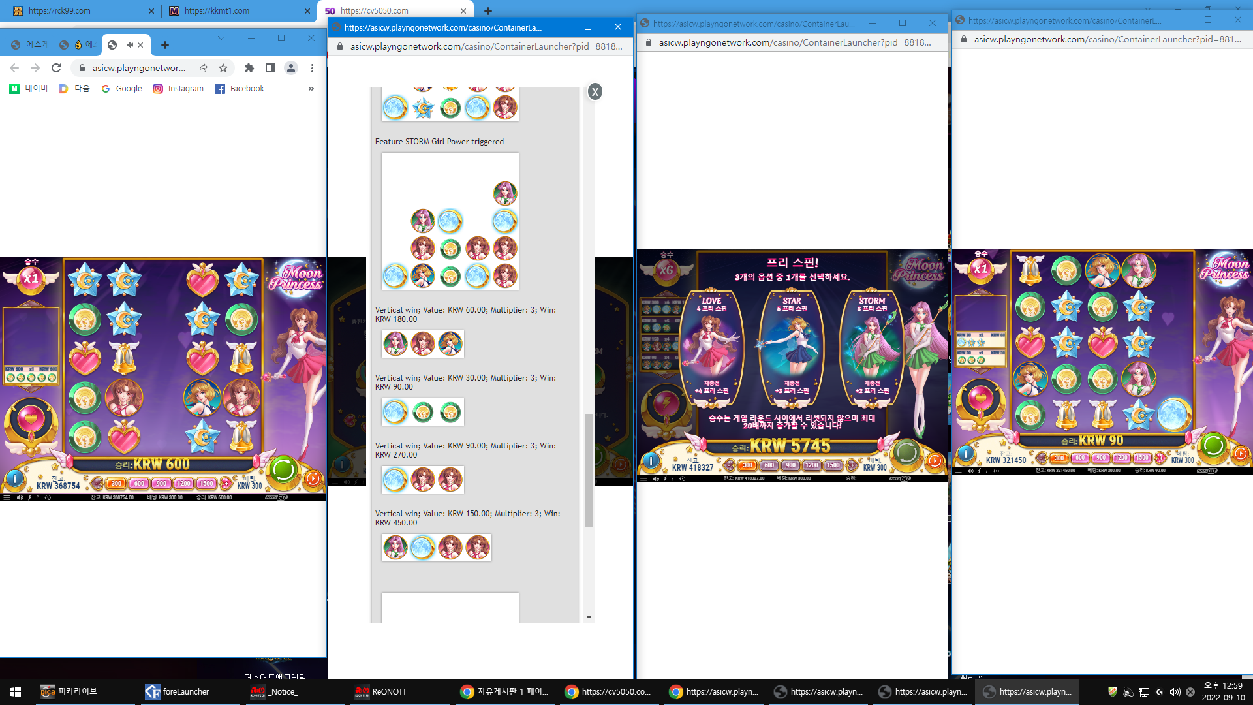The image size is (1253, 705).
Task: Open the Facebook bookmark
Action: pyautogui.click(x=240, y=89)
